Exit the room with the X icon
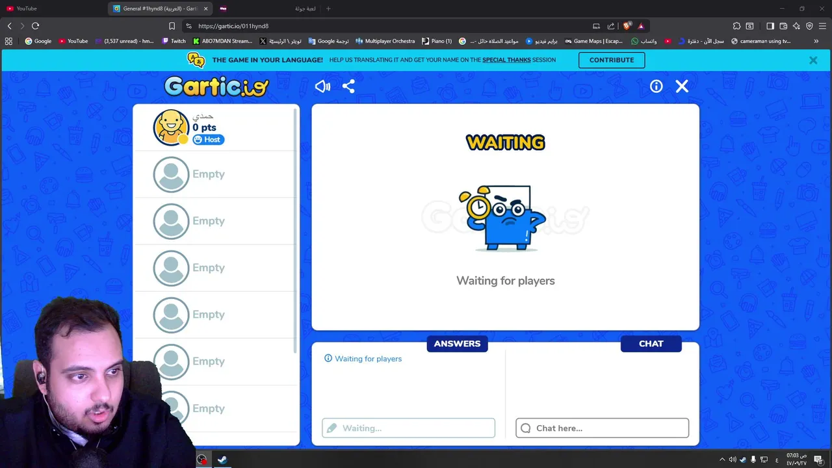The width and height of the screenshot is (832, 468). [682, 86]
